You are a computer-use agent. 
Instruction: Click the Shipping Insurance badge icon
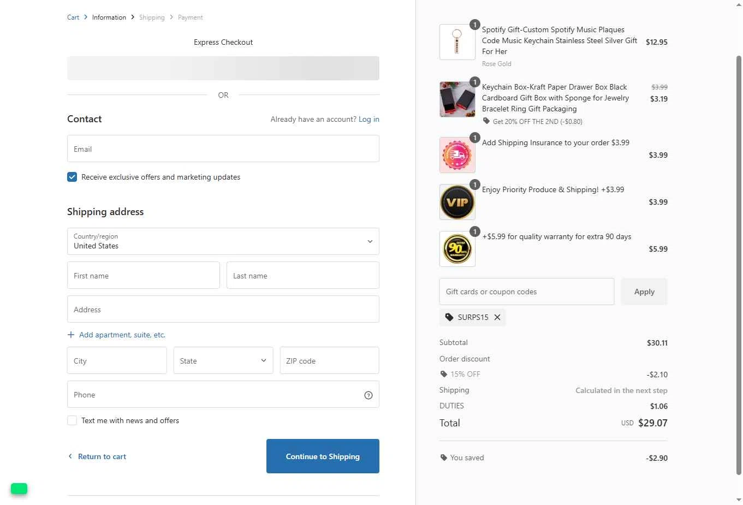(457, 155)
